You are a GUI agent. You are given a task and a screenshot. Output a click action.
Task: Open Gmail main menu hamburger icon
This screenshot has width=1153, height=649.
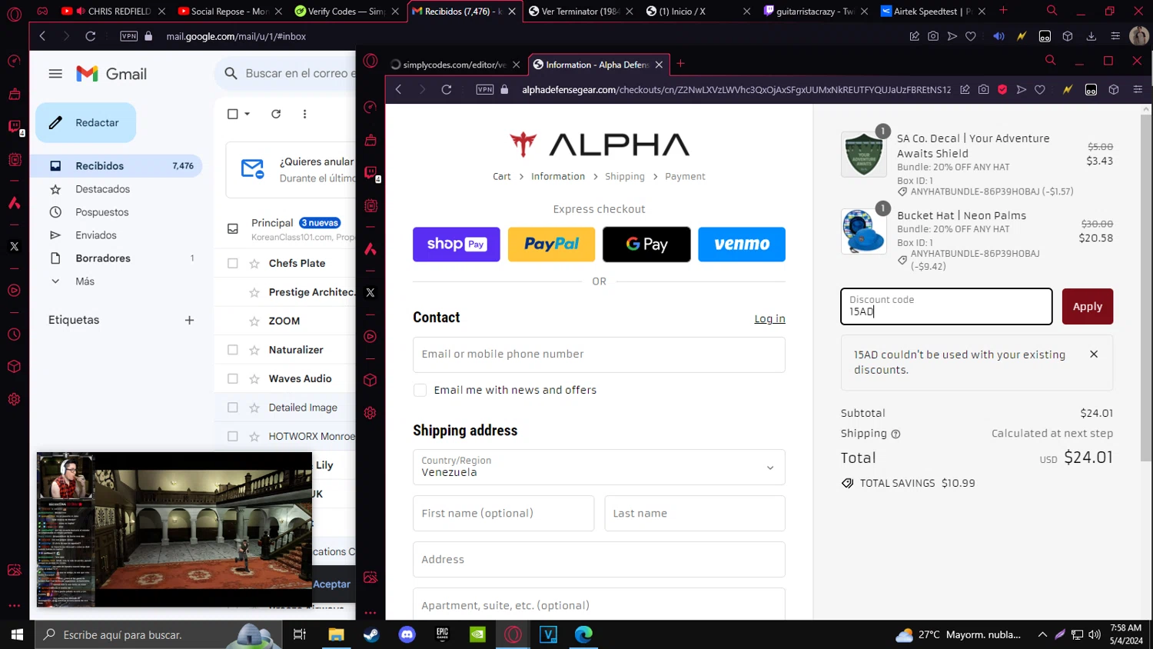55,74
